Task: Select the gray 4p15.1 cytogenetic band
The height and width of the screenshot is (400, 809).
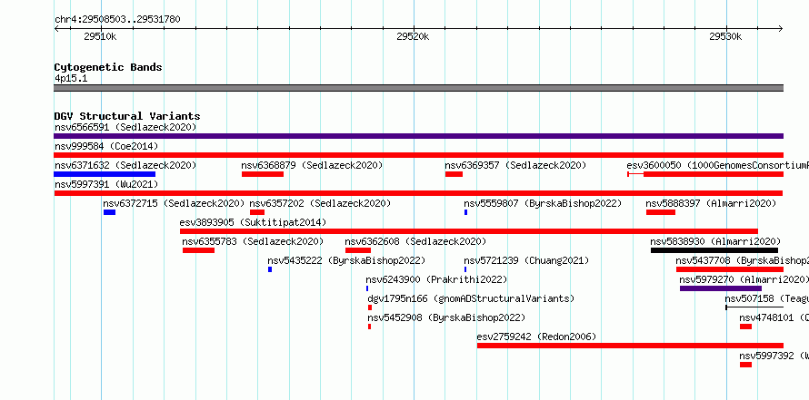Action: (418, 88)
